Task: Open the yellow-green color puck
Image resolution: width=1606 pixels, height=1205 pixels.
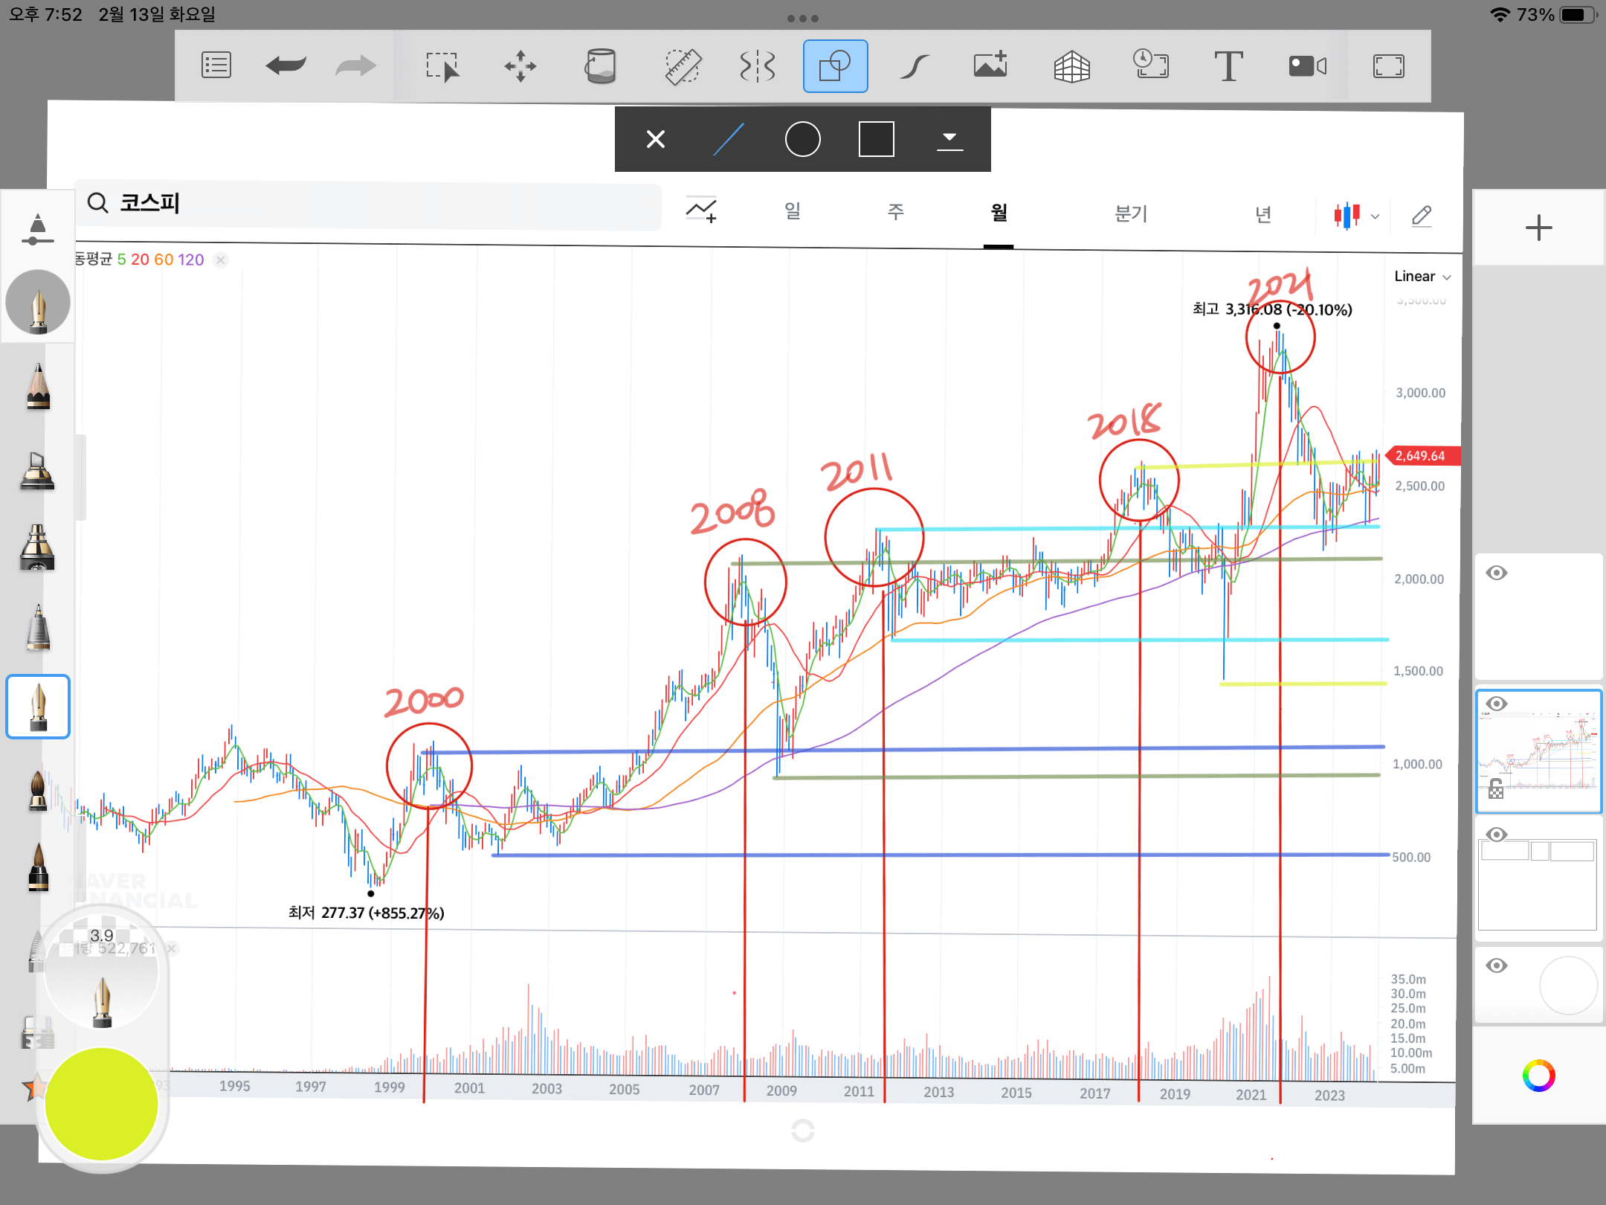Action: tap(102, 1104)
